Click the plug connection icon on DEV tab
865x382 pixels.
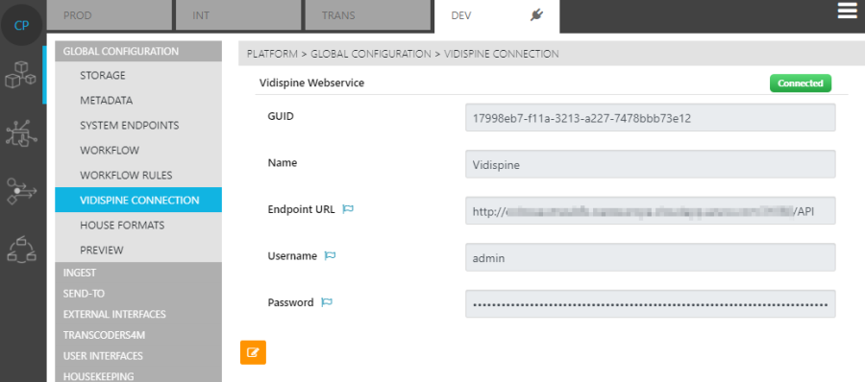click(536, 15)
